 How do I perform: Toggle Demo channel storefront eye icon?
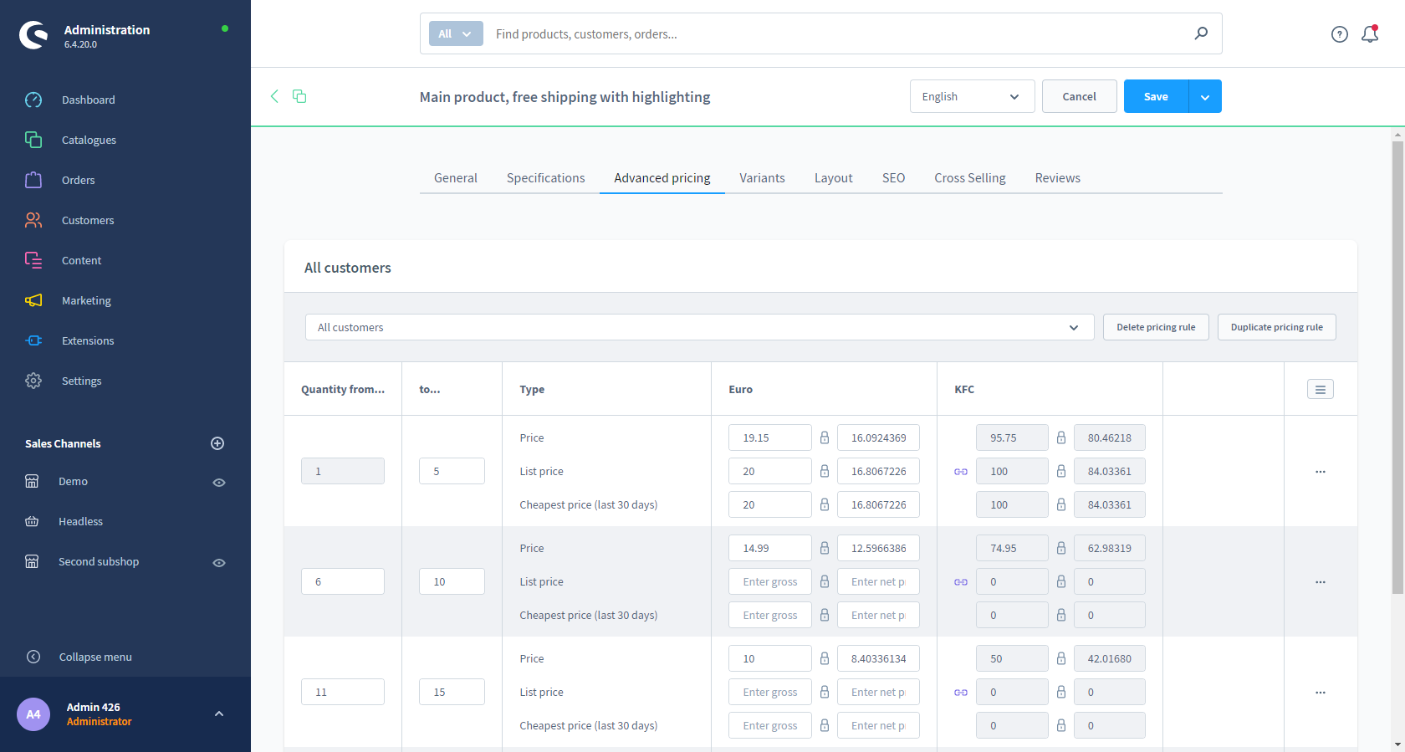pyautogui.click(x=219, y=483)
